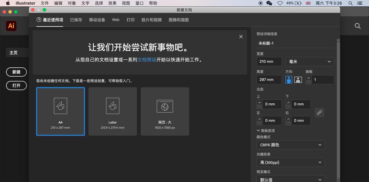Dismiss the welcome banner with X icon
The height and width of the screenshot is (182, 369).
(241, 37)
